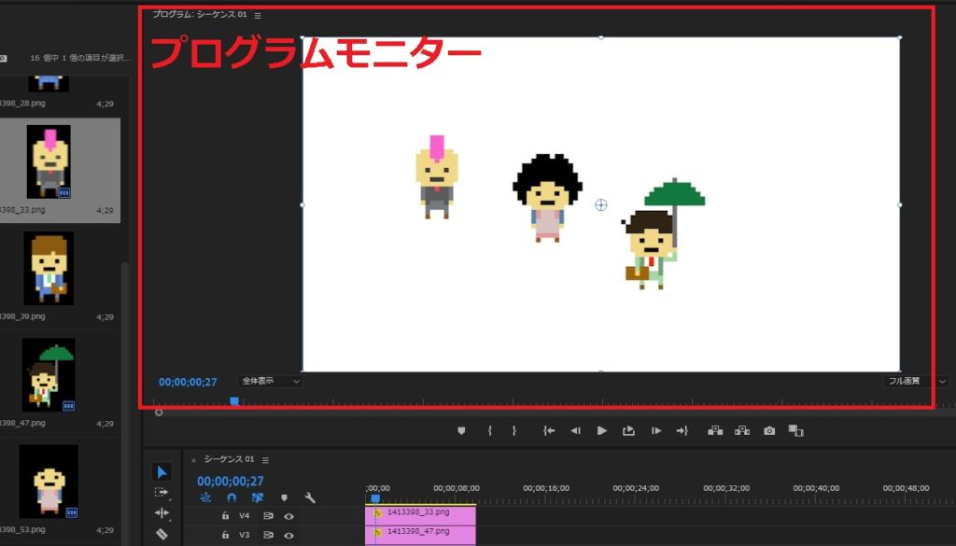The width and height of the screenshot is (956, 546).
Task: Open timeline display settings wrench
Action: point(310,498)
